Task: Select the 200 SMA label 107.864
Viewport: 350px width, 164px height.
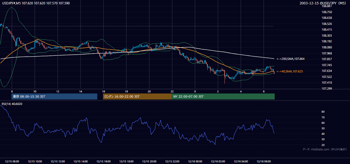Action: click(291, 59)
